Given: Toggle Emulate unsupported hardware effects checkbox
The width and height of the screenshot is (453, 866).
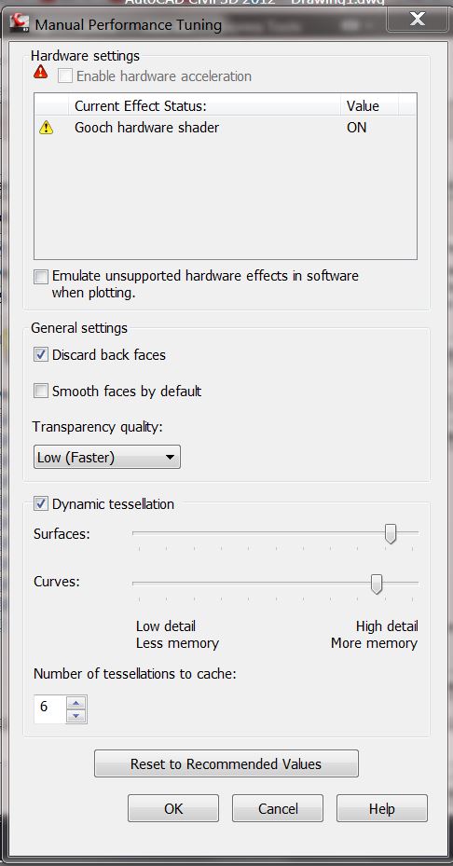Looking at the screenshot, I should [41, 277].
